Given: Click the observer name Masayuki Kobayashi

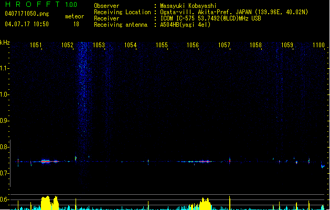Looking at the screenshot, I should click(188, 6).
